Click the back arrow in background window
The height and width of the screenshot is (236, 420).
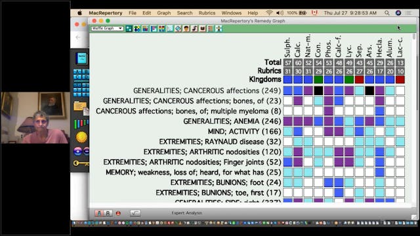point(78,37)
